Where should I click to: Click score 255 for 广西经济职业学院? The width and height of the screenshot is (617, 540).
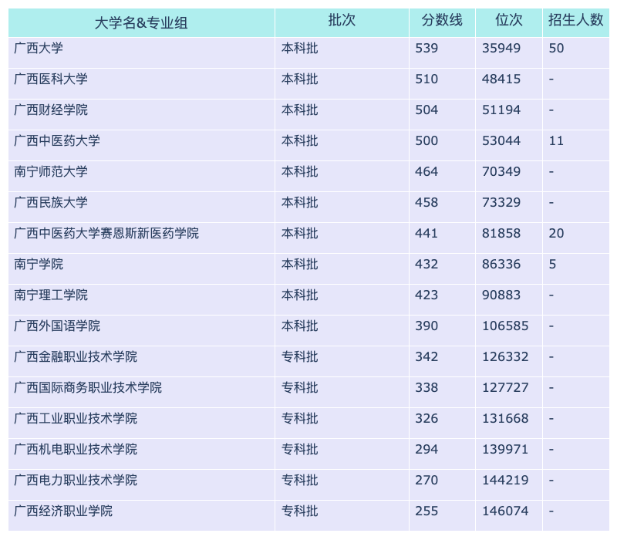[427, 511]
